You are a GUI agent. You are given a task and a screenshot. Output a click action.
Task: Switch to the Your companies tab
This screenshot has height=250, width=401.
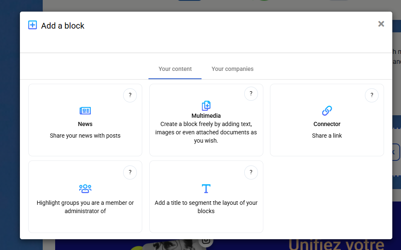coord(232,69)
